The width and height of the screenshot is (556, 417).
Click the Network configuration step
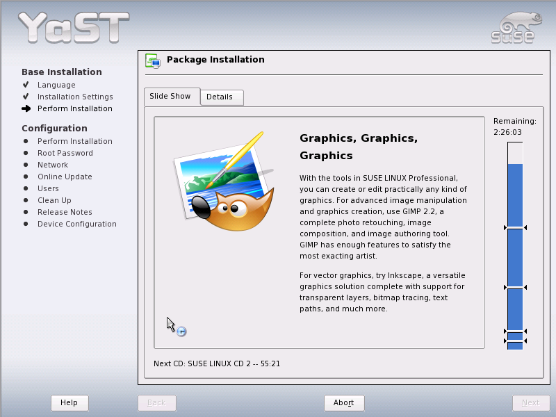[x=53, y=165]
